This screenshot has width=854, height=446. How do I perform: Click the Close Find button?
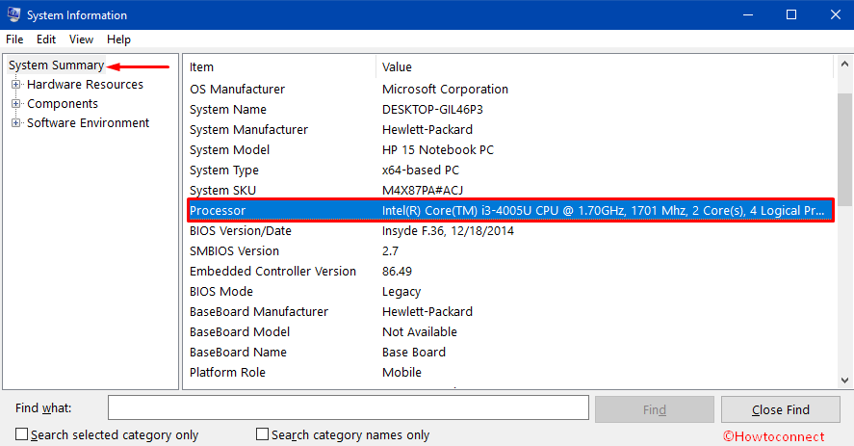[x=780, y=409]
